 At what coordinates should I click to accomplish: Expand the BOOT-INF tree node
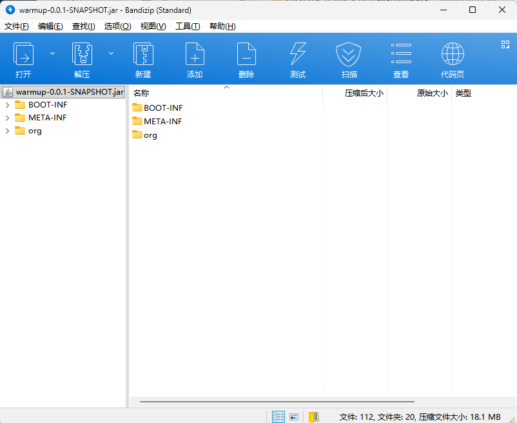tap(7, 105)
